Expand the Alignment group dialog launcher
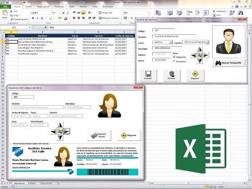This screenshot has width=252, height=189. pyautogui.click(x=120, y=23)
